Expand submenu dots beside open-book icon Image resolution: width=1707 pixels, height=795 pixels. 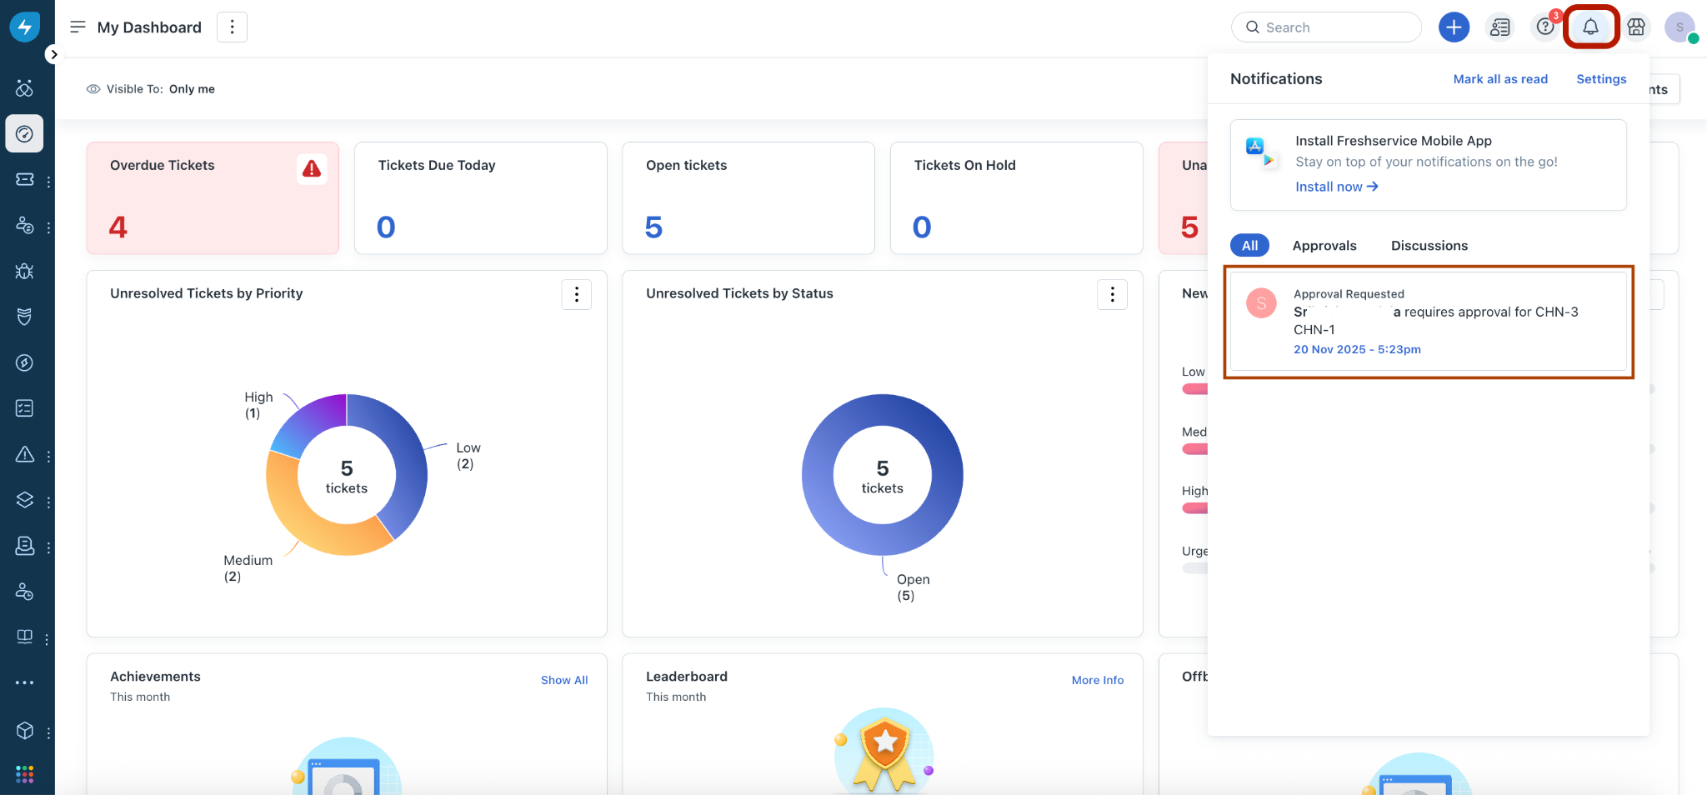47,639
